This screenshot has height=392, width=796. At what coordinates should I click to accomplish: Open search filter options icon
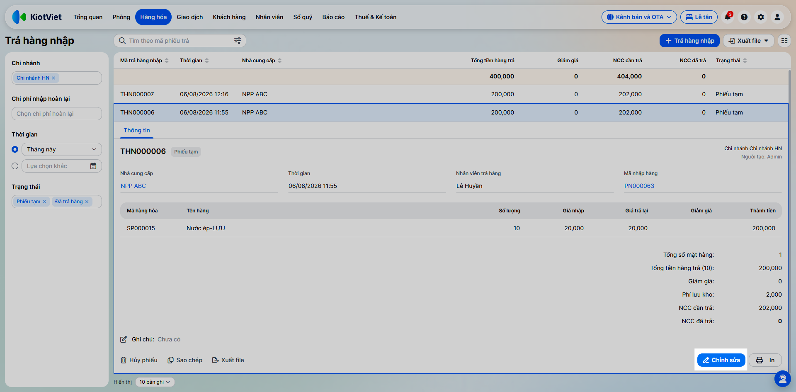pos(238,41)
